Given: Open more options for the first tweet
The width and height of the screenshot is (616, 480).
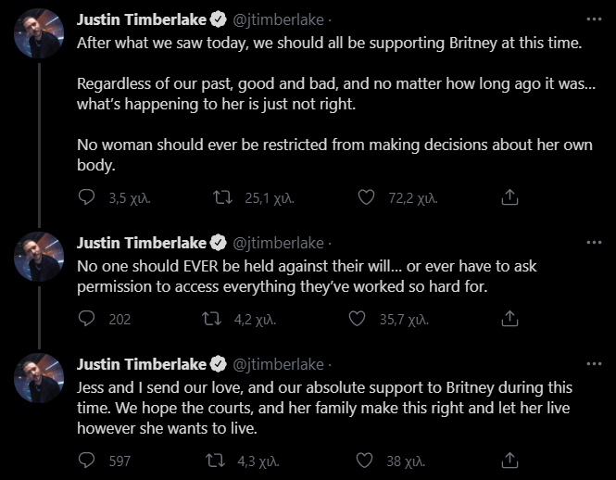Looking at the screenshot, I should (594, 19).
